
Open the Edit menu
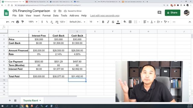tap(21, 16)
